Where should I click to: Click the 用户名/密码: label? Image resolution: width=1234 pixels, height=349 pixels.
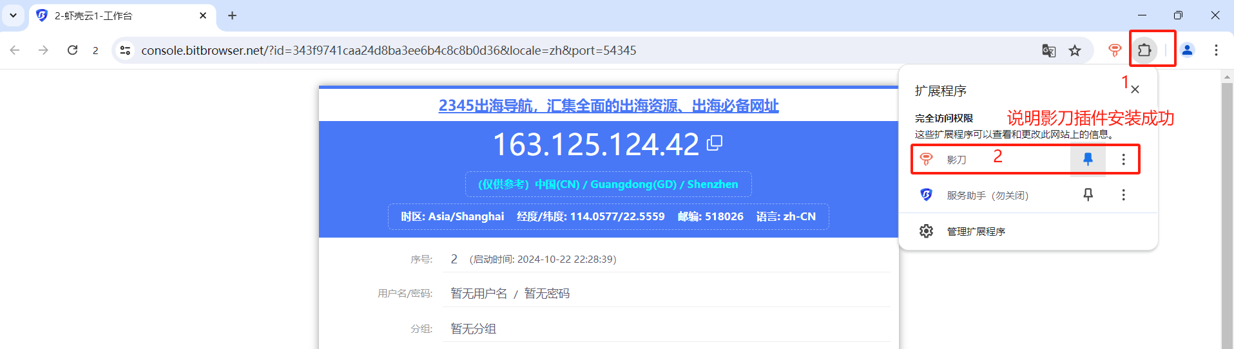tap(405, 294)
